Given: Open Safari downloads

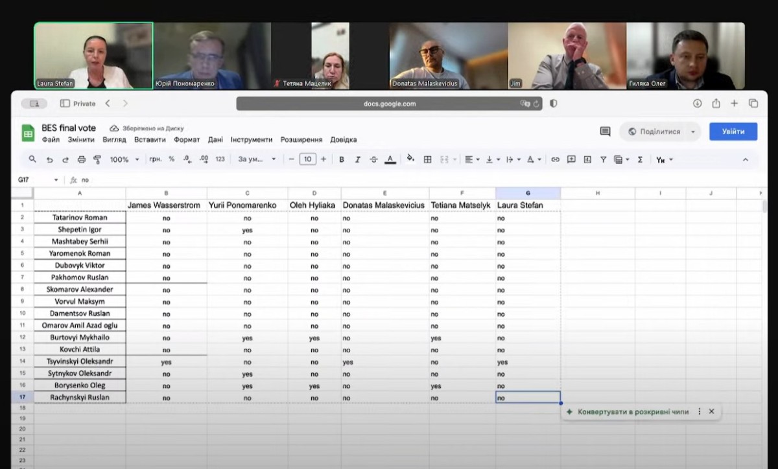Looking at the screenshot, I should click(698, 104).
